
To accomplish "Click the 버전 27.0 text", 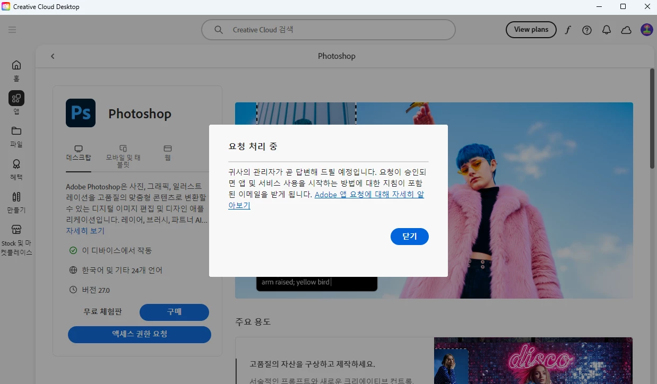I will (96, 290).
